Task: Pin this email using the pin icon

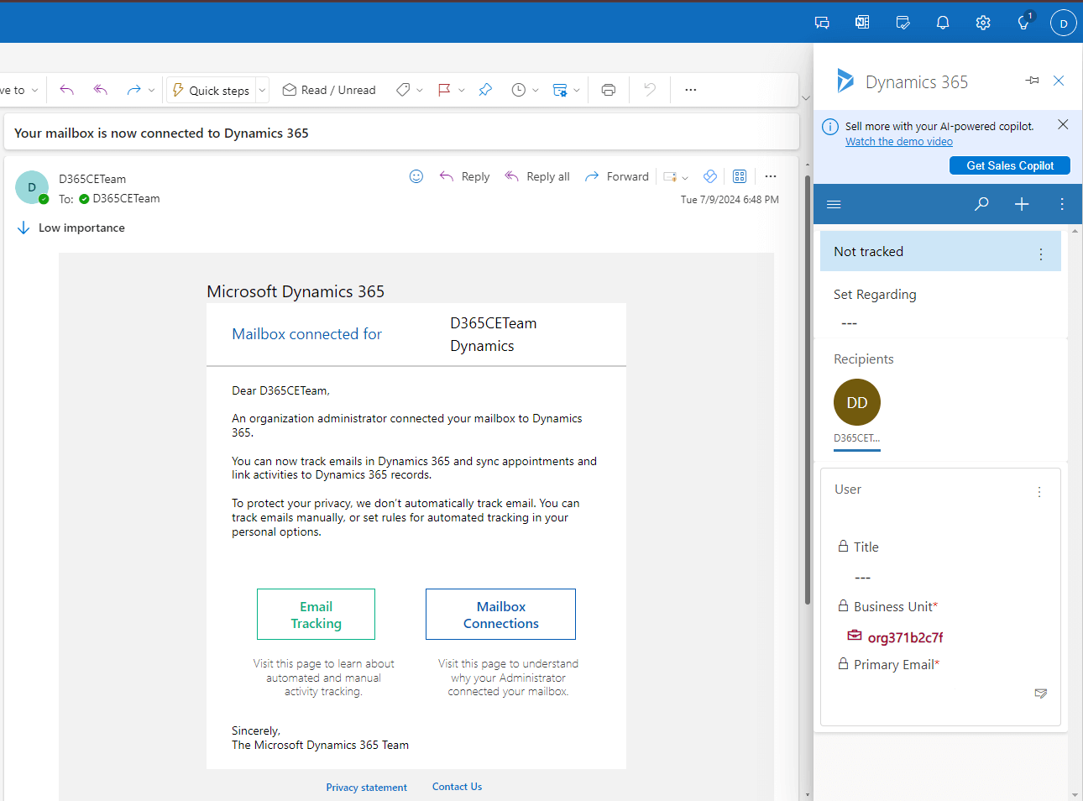Action: point(485,90)
